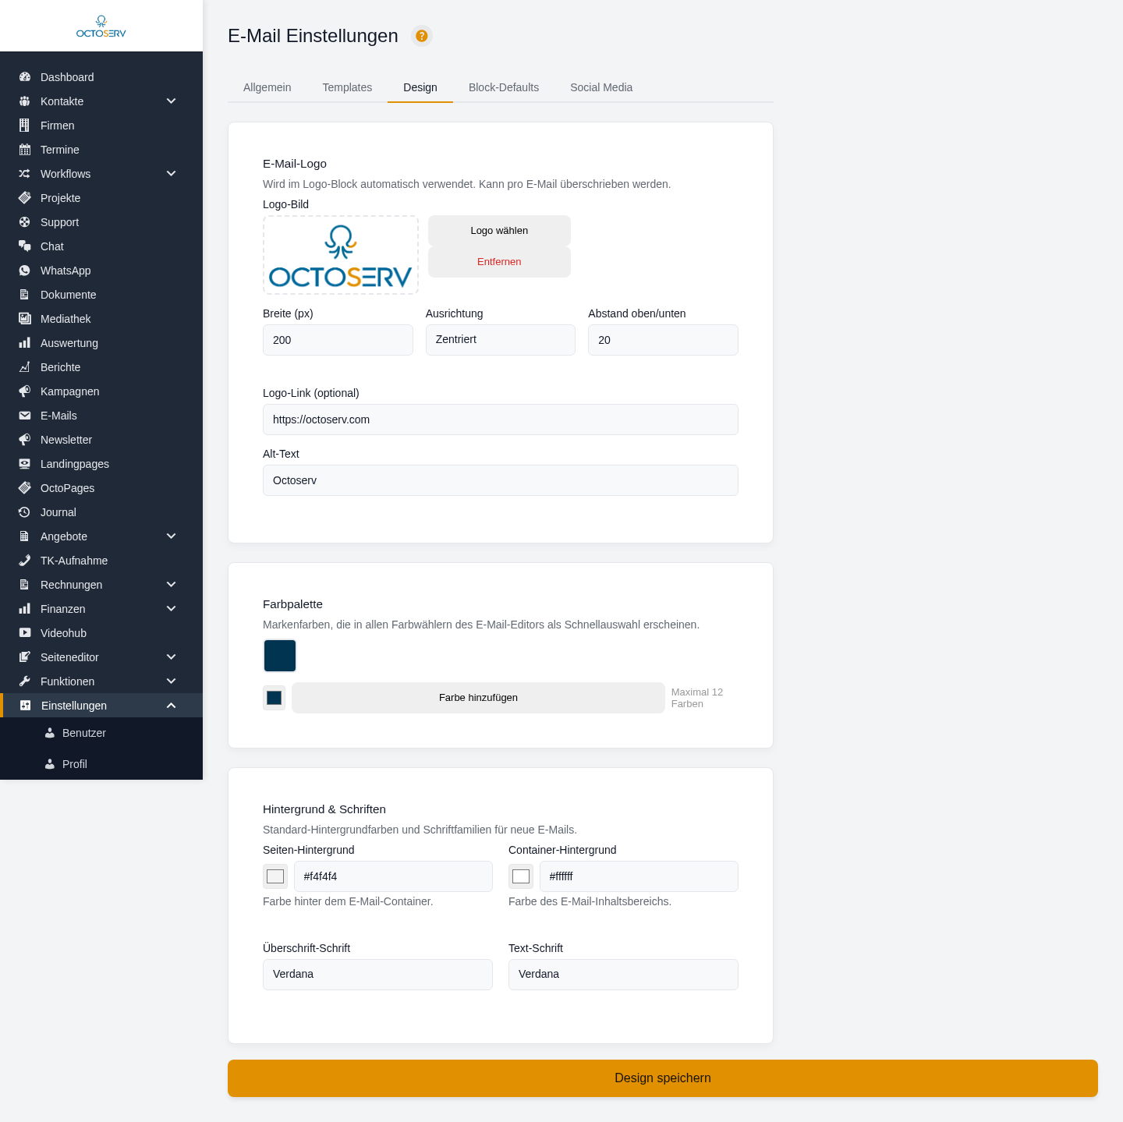The height and width of the screenshot is (1122, 1123).
Task: Click the Projekte icon in sidebar
Action: click(x=25, y=198)
